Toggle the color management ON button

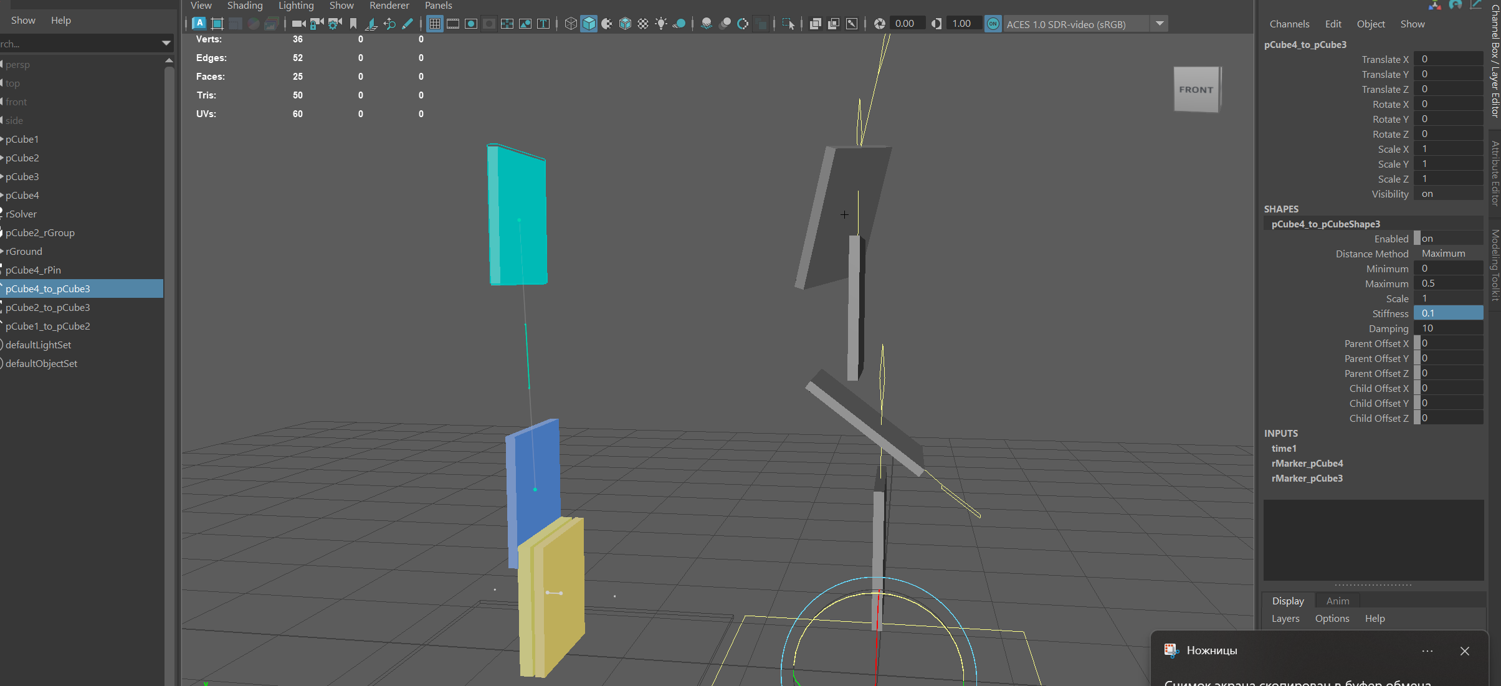993,24
